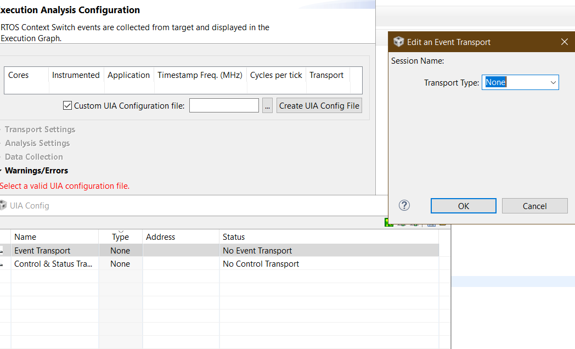Click the UIA Config cube icon
Viewport: 575px width, 349px height.
4,205
